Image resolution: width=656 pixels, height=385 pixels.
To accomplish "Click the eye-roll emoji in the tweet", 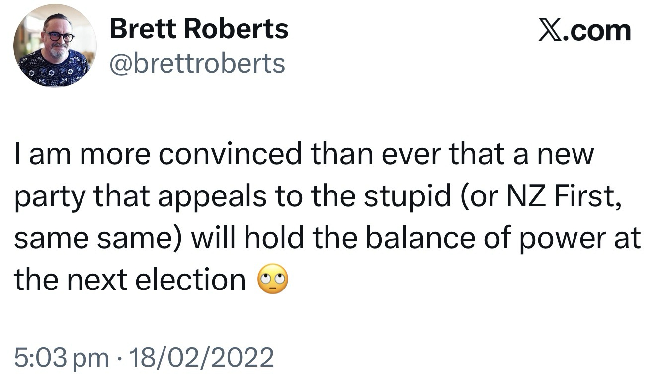I will pos(273,281).
